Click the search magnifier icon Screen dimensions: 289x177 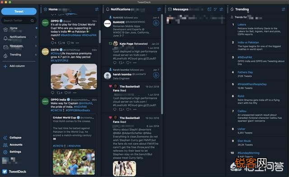(33, 20)
